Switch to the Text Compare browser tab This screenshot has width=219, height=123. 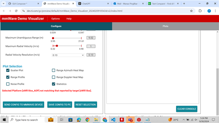coord(164,4)
